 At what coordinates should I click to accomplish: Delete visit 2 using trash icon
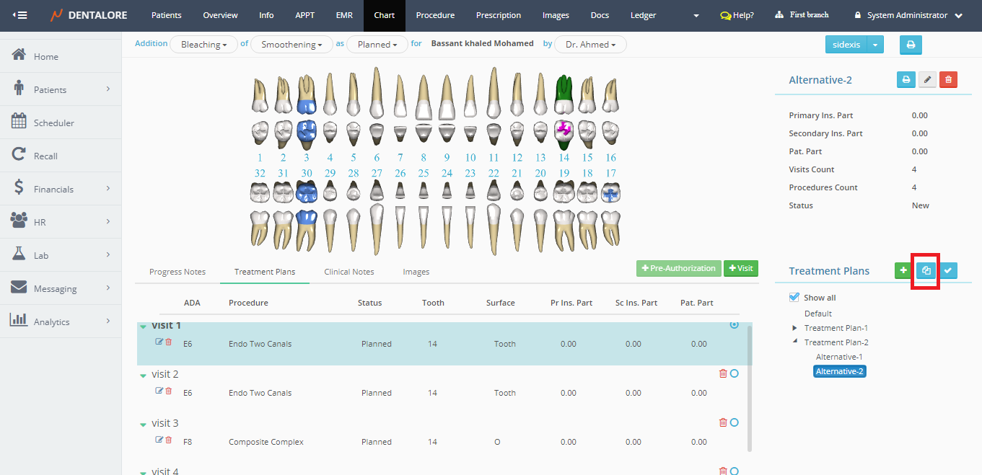click(723, 373)
